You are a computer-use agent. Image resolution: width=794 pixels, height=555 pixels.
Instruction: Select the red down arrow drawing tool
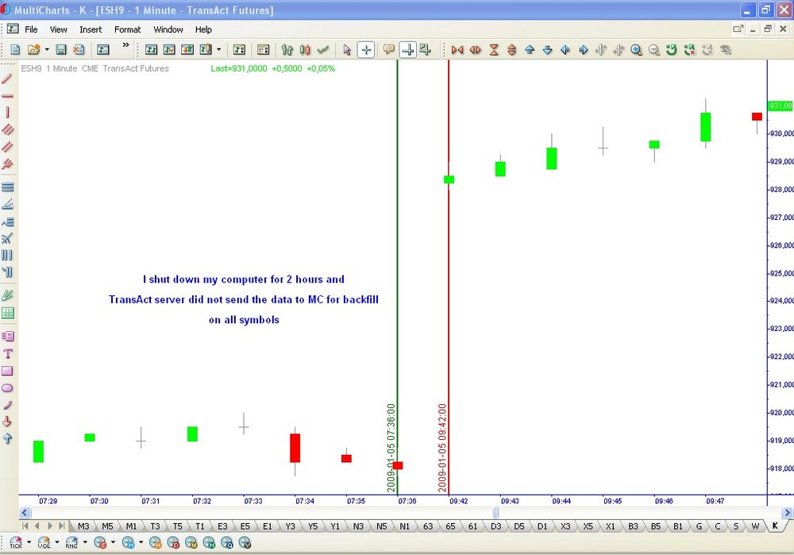[x=7, y=422]
